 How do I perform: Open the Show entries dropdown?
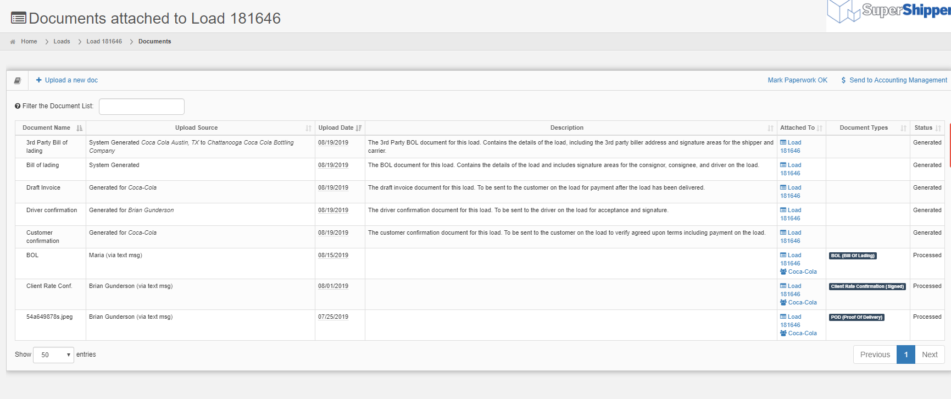53,355
